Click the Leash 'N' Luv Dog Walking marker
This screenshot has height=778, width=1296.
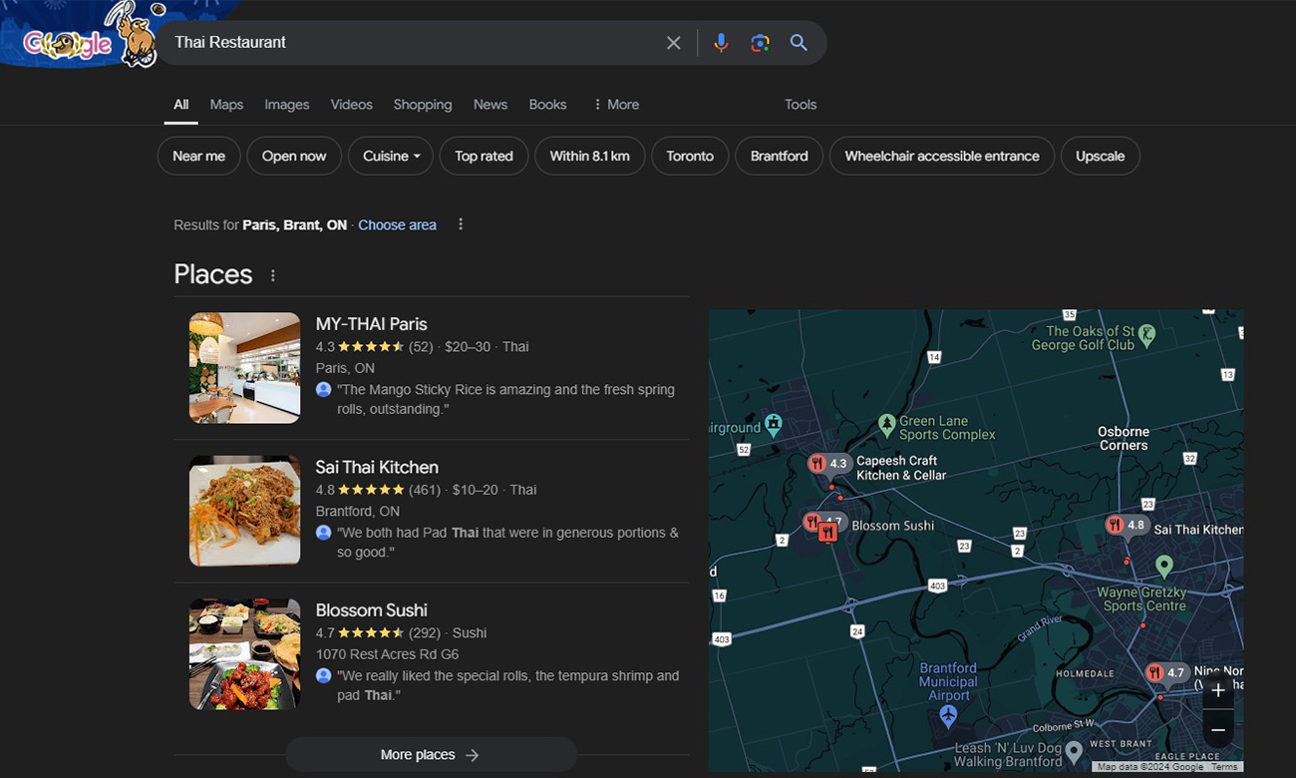(1074, 750)
